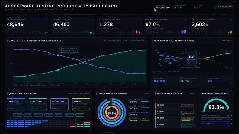Screen dimensions: 239x134
Task: Click the Defect Escape Control progress bar
Action: coord(216,121)
